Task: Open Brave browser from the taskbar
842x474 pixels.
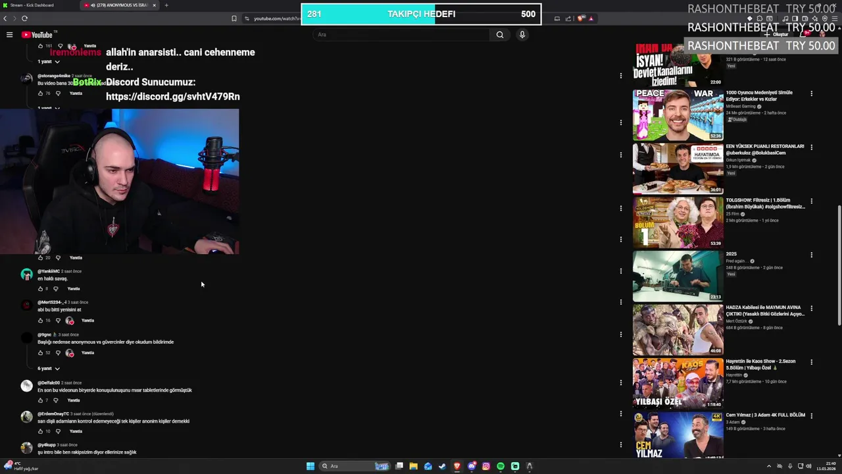Action: pyautogui.click(x=457, y=466)
